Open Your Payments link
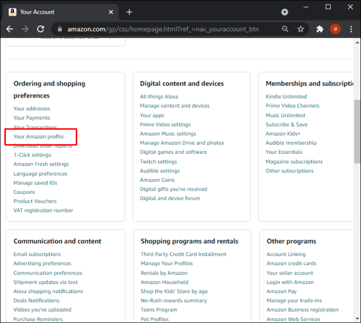The width and height of the screenshot is (361, 323). click(32, 118)
